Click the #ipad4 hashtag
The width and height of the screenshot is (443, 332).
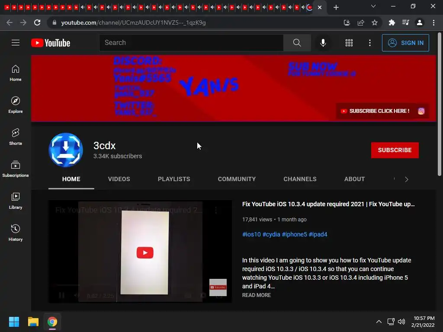point(318,234)
